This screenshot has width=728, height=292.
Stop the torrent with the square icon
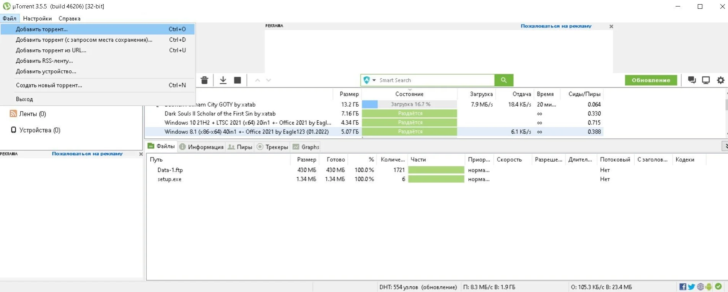tap(238, 80)
